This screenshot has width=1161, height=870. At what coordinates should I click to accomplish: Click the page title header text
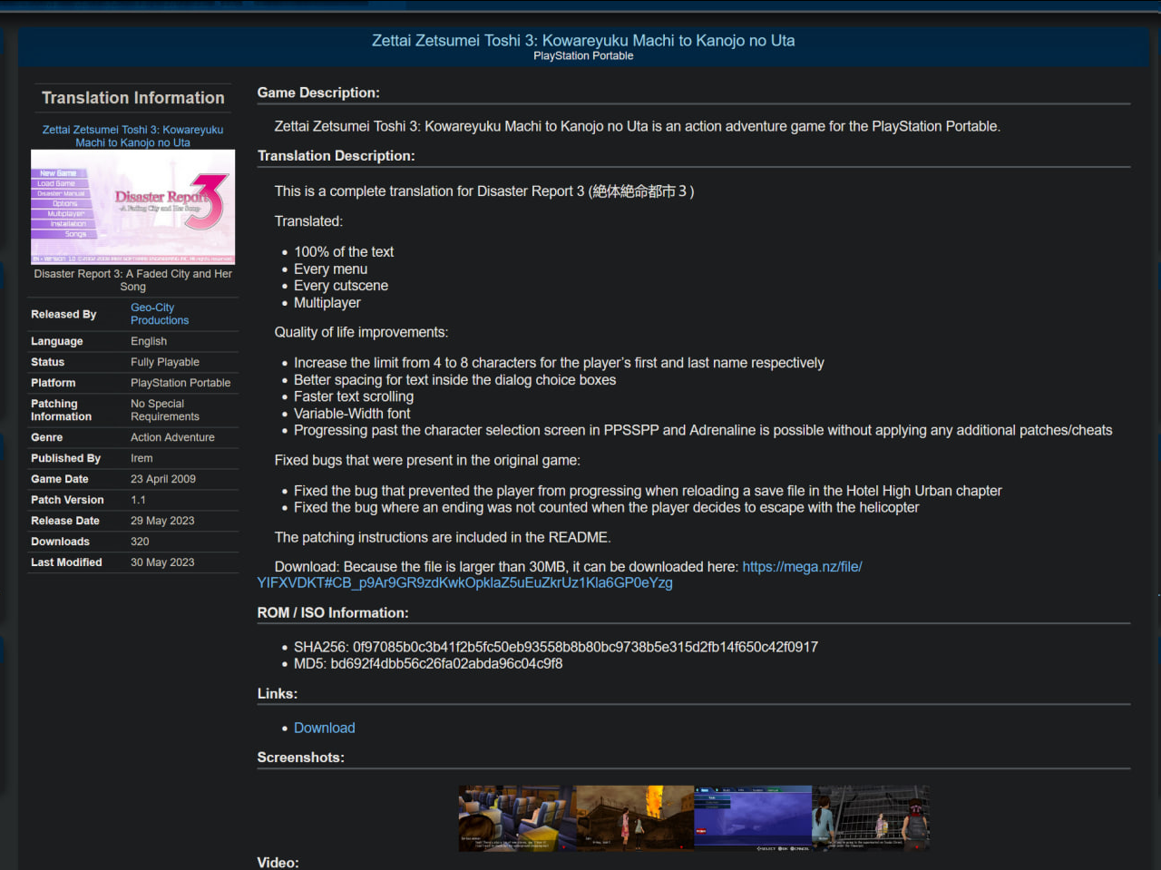(x=583, y=41)
